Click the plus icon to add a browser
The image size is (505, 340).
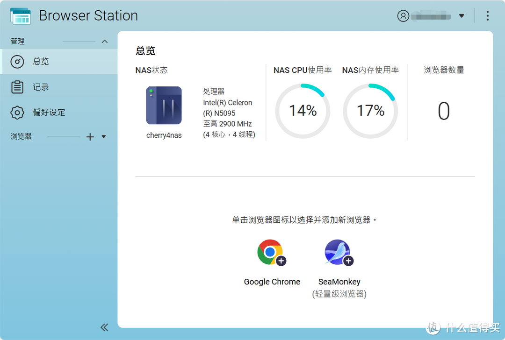[x=89, y=136]
